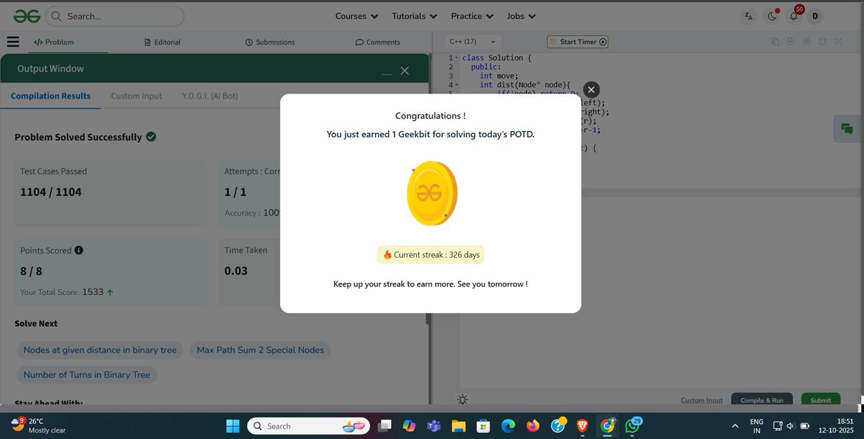Viewport: 864px width, 439px height.
Task: Open the notifications bell
Action: tap(793, 16)
